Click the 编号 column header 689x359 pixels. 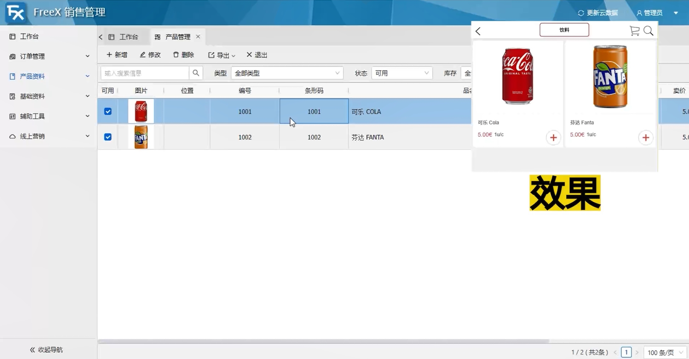pyautogui.click(x=245, y=90)
